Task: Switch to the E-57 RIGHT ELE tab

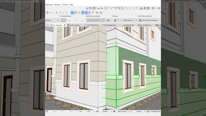Action: click(92, 25)
